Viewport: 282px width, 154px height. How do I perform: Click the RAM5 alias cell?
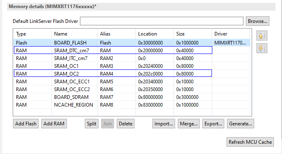(x=107, y=82)
